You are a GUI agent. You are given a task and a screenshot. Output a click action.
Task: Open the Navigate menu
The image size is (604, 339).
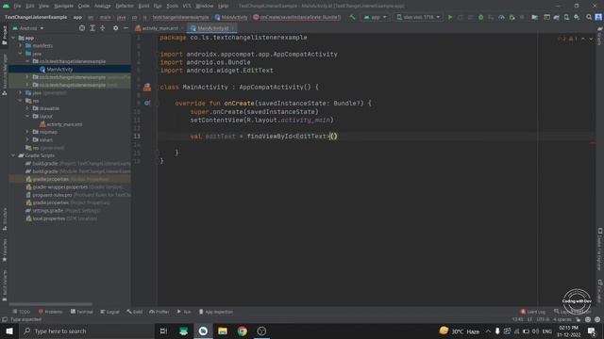63,6
